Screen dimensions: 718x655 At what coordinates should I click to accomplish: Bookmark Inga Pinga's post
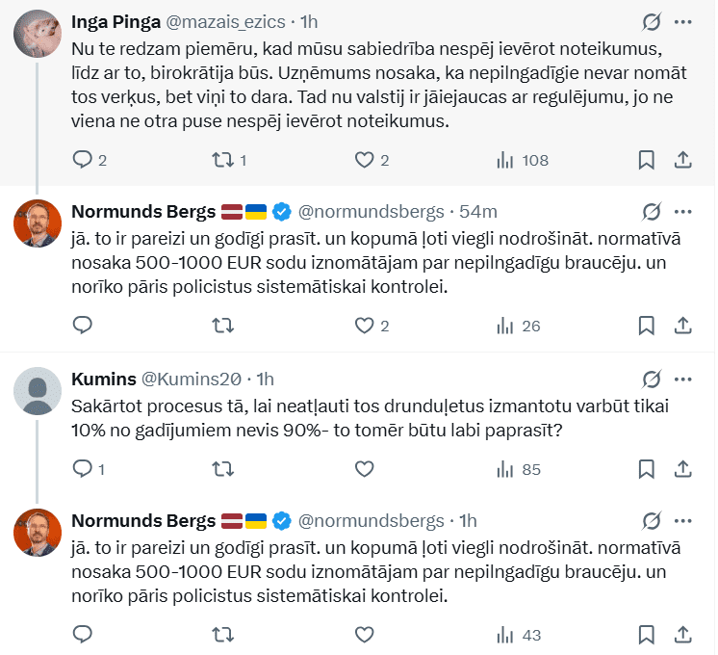coord(647,160)
